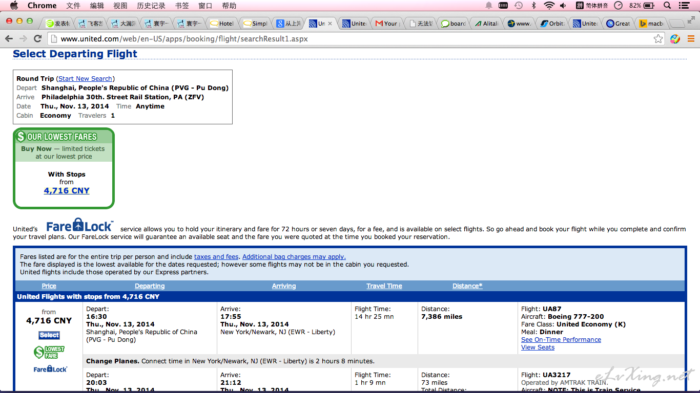The image size is (700, 393).
Task: Sort results by Distance column
Action: (x=467, y=286)
